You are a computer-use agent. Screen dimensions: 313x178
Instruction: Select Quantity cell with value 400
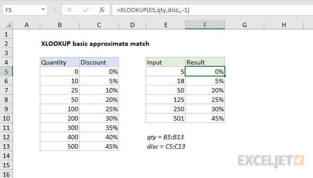click(x=59, y=137)
